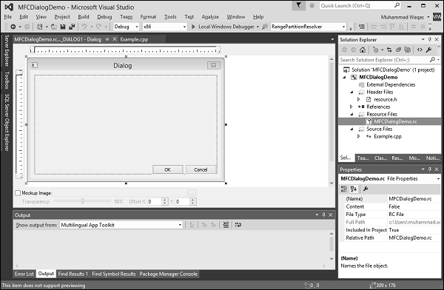Screen dimensions: 444x290
Task: Click the Open File toolbar icon
Action: coord(54,27)
